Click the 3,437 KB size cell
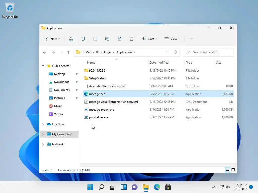 coord(227,94)
